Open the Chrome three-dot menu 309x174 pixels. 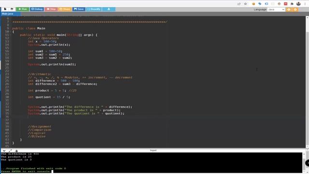click(x=305, y=4)
